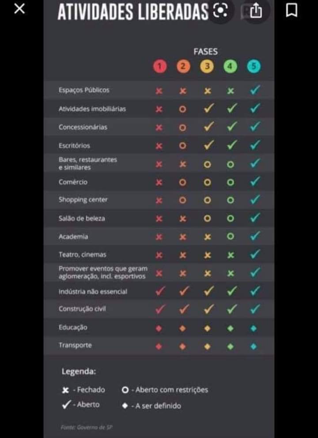
Task: Select the orange phase 2 circle
Action: coord(183,67)
